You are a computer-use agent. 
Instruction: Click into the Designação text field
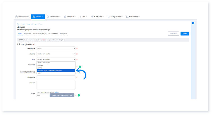pyautogui.click(x=56, y=77)
